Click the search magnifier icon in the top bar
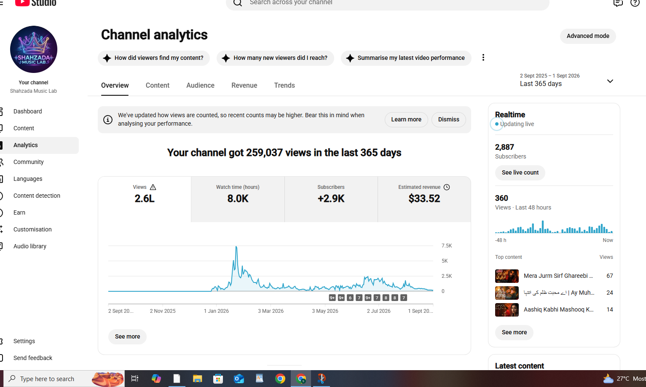The width and height of the screenshot is (646, 387). [x=238, y=3]
